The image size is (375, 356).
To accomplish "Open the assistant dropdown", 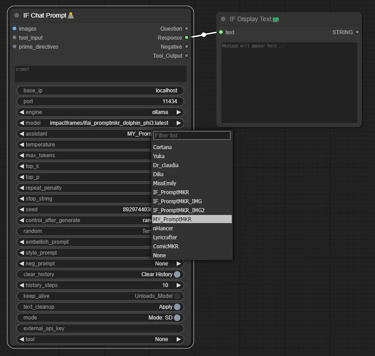I will click(84, 134).
